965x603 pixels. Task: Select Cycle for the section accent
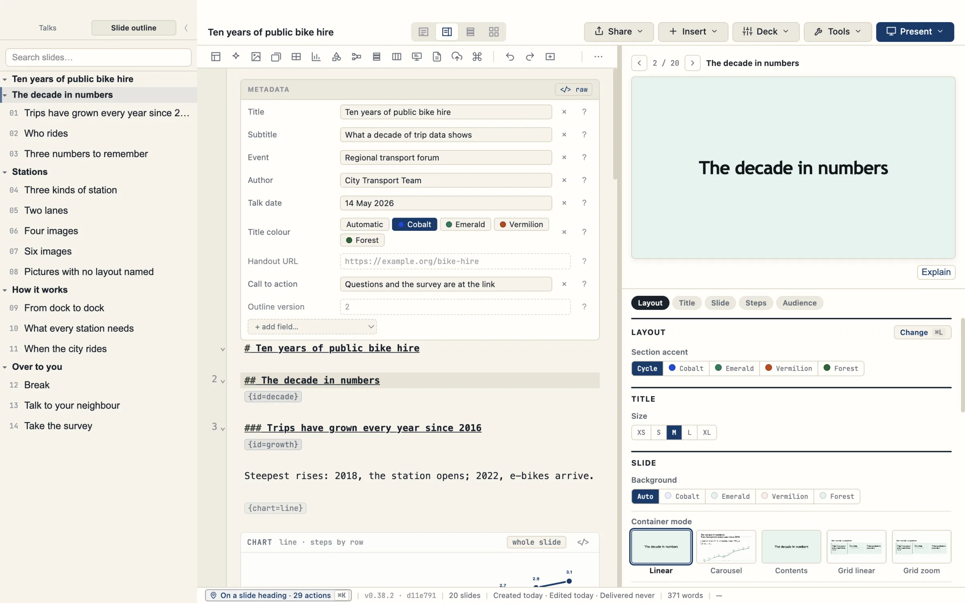click(647, 368)
